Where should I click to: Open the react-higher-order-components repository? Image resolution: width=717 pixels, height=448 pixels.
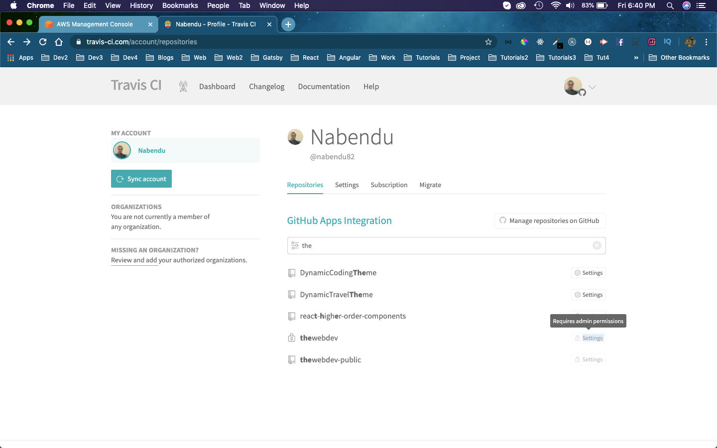[353, 316]
